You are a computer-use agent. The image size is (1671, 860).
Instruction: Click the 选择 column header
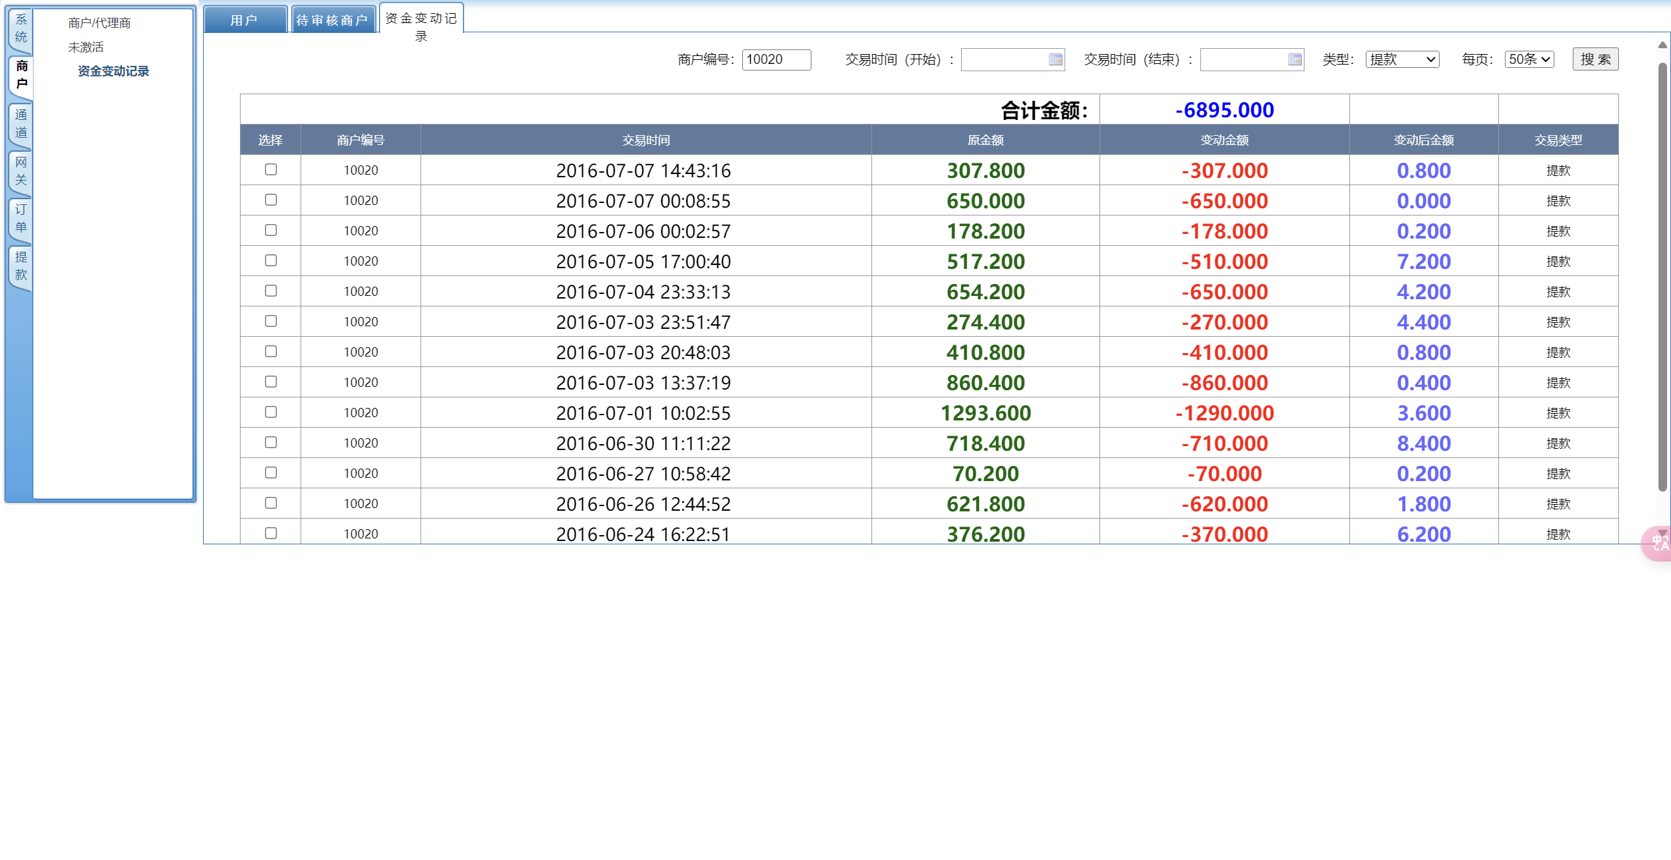270,140
